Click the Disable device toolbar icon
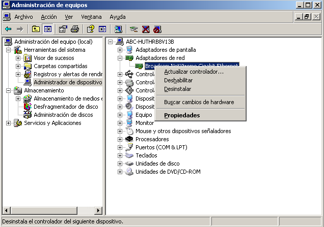The image size is (324, 227). coord(157,29)
